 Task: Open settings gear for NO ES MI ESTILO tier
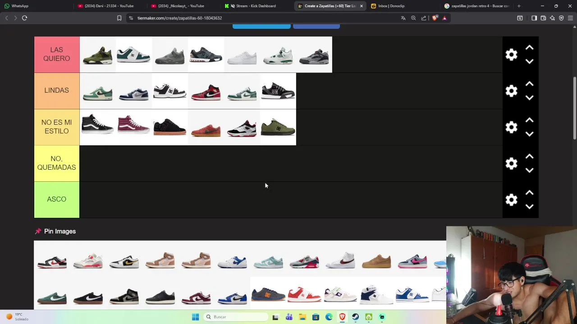511,127
